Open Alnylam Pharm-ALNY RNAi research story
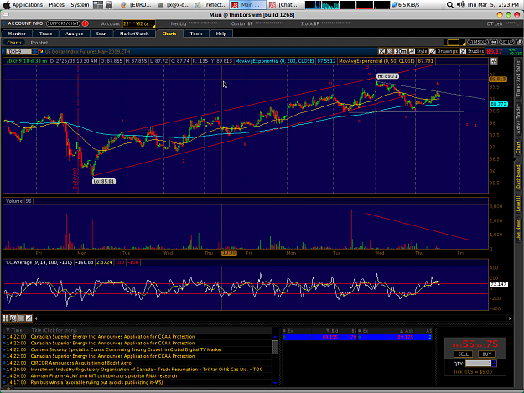 point(104,375)
